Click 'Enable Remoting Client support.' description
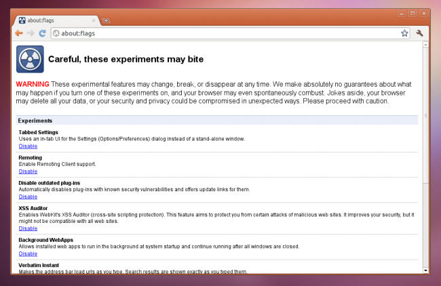The image size is (441, 286). (x=57, y=164)
